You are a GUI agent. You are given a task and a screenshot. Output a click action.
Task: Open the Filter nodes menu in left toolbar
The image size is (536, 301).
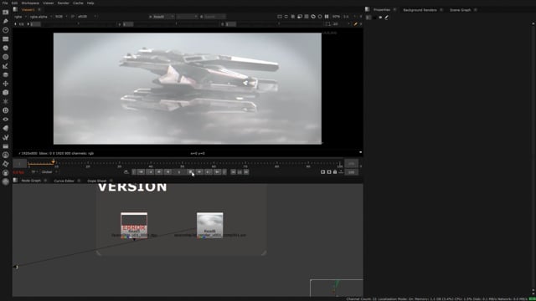point(6,57)
